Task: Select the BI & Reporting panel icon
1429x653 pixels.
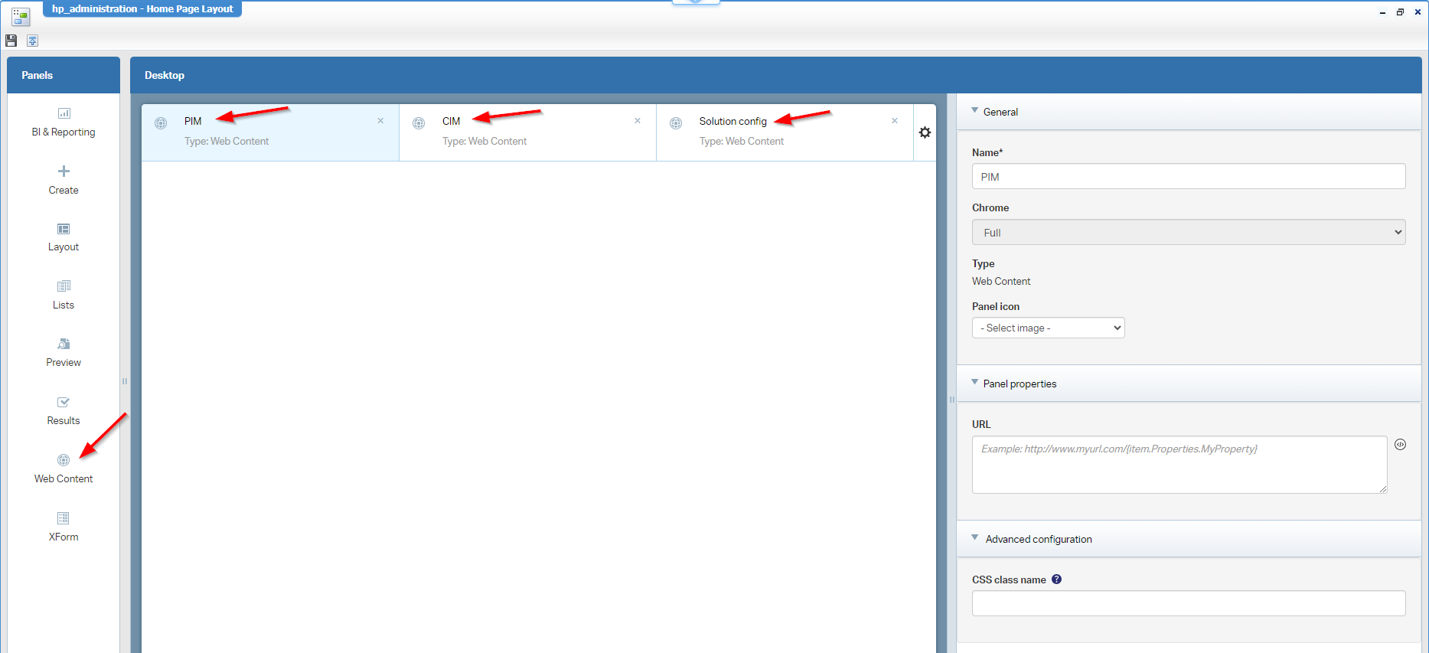Action: 64,114
